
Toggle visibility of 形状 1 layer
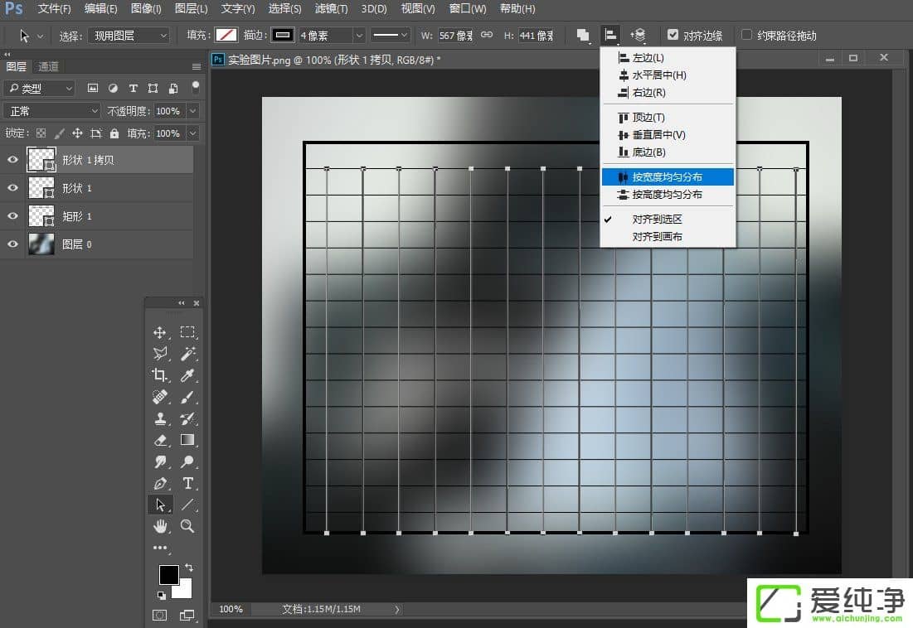pyautogui.click(x=12, y=187)
